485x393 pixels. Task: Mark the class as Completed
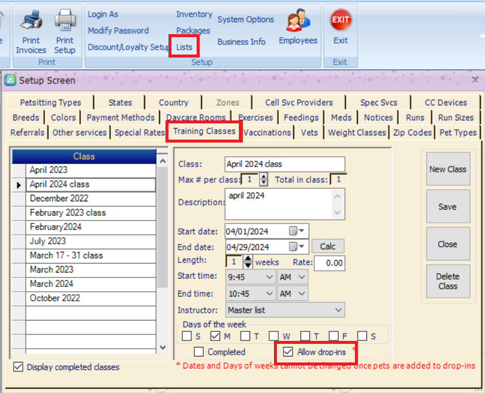(198, 352)
